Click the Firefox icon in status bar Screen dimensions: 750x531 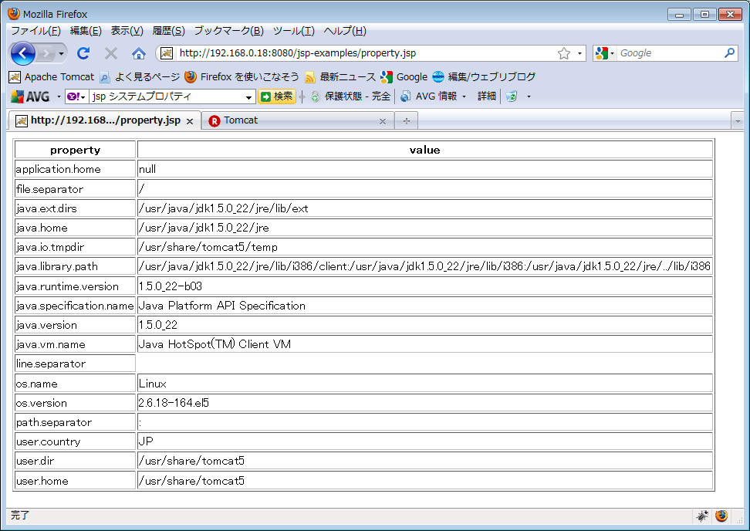tap(721, 516)
